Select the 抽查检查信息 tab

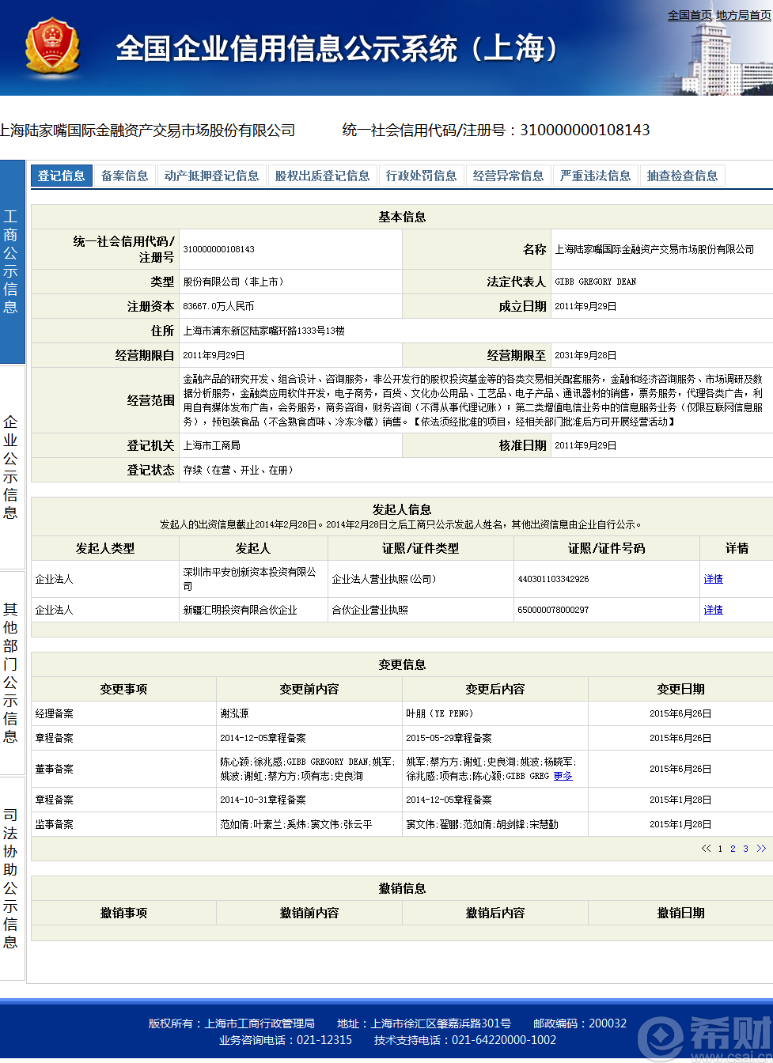[682, 176]
